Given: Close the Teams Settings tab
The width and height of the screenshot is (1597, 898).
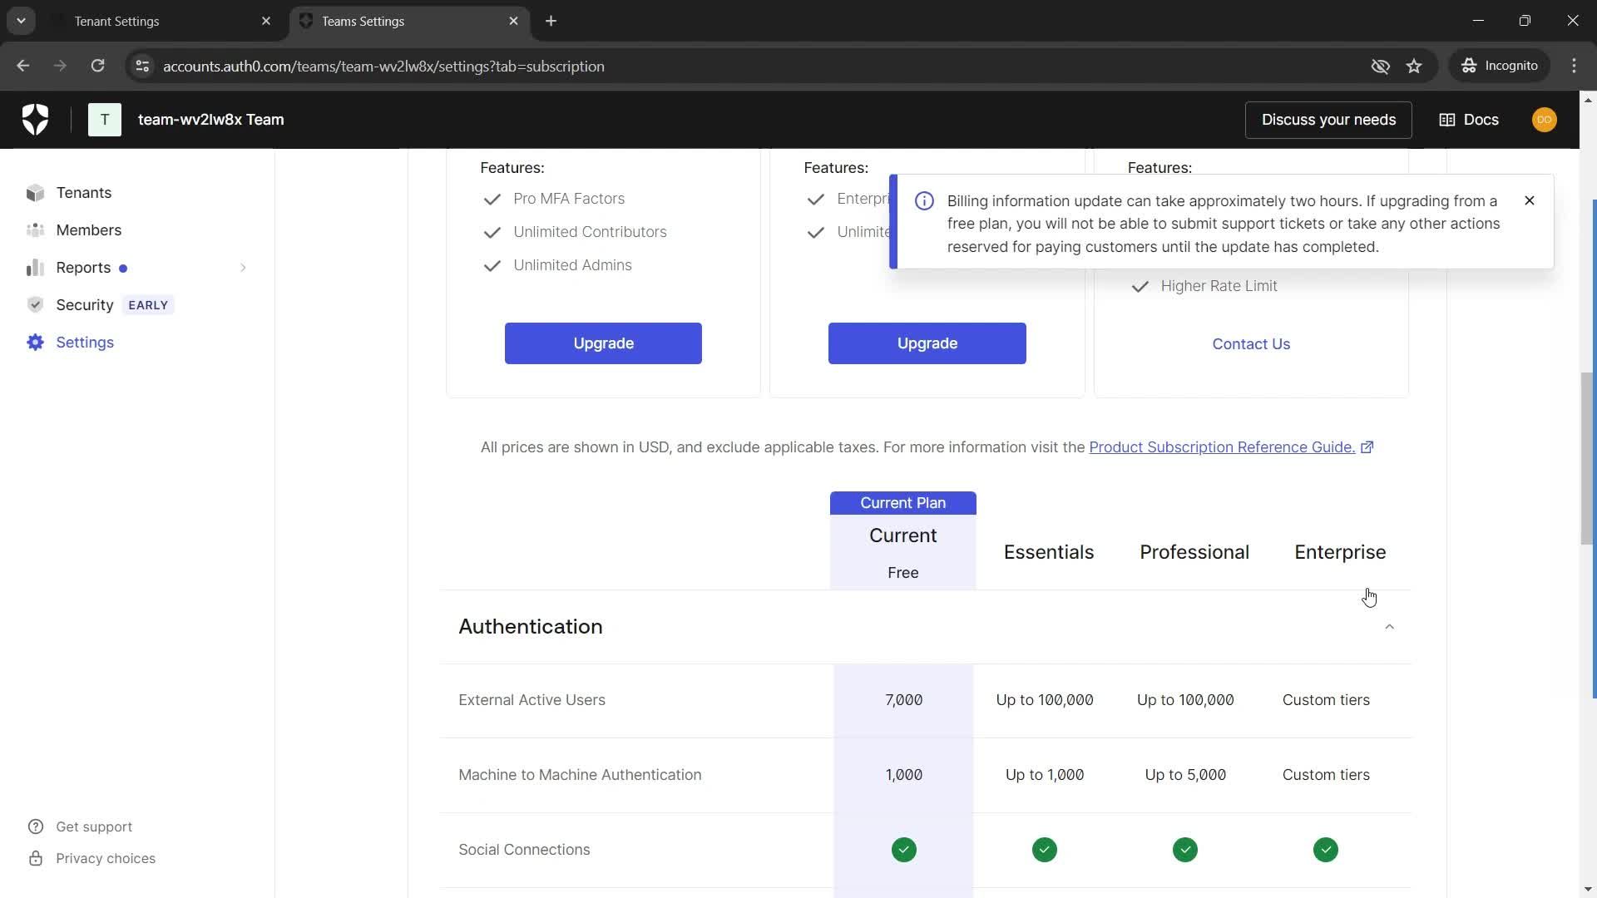Looking at the screenshot, I should pos(513,21).
